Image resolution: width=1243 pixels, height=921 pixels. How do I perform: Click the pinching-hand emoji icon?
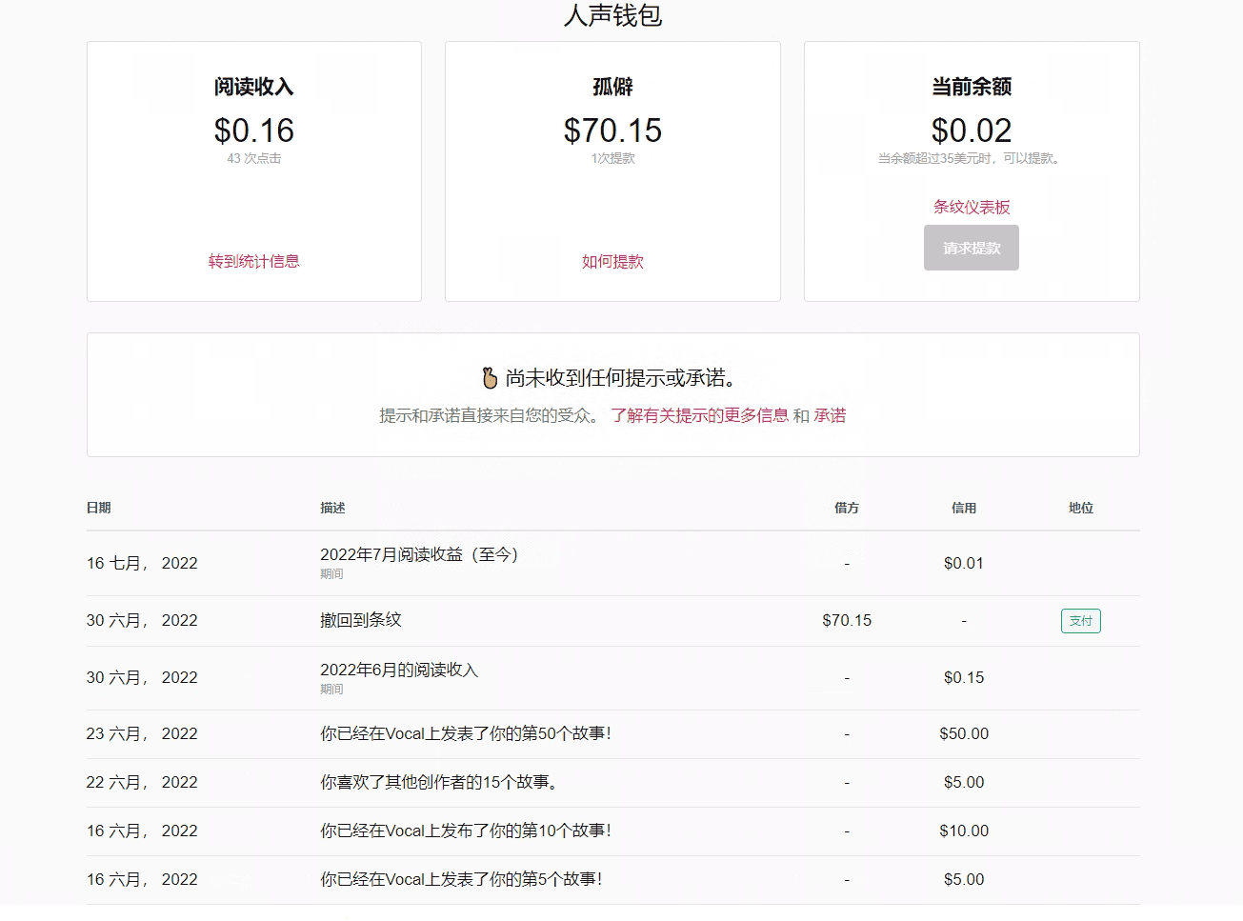(x=489, y=376)
